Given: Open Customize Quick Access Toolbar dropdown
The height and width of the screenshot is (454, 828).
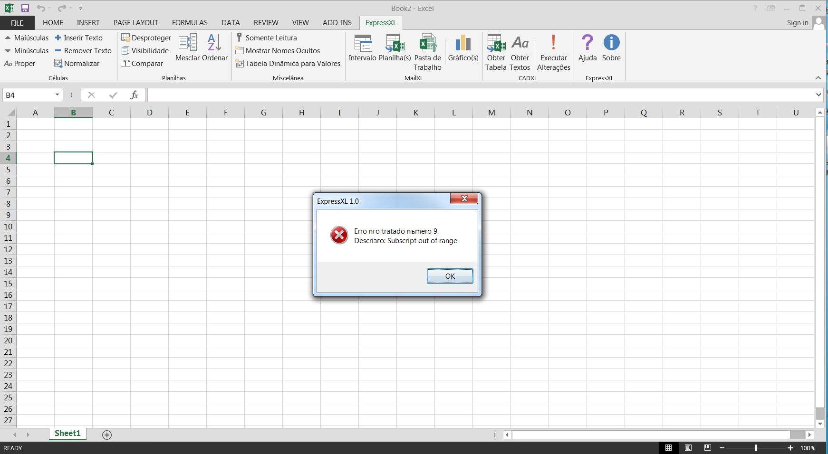Looking at the screenshot, I should click(80, 9).
